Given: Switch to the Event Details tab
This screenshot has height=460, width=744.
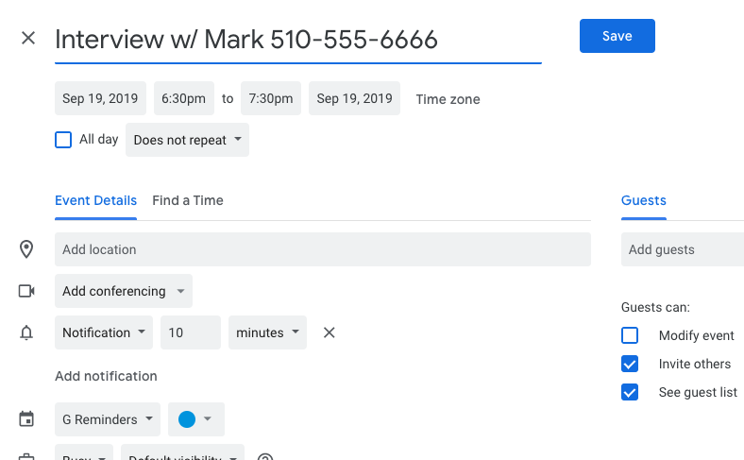Looking at the screenshot, I should tap(96, 201).
